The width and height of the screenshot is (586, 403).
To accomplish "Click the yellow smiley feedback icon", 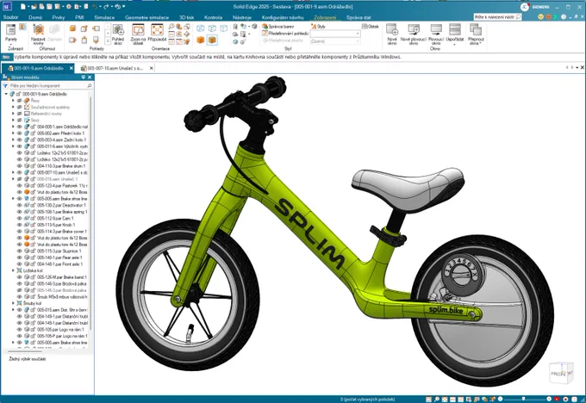I will 540,17.
